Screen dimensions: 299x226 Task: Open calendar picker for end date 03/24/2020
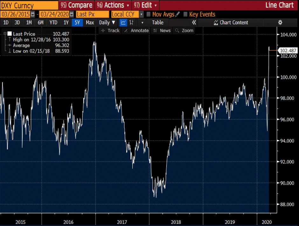pyautogui.click(x=72, y=14)
